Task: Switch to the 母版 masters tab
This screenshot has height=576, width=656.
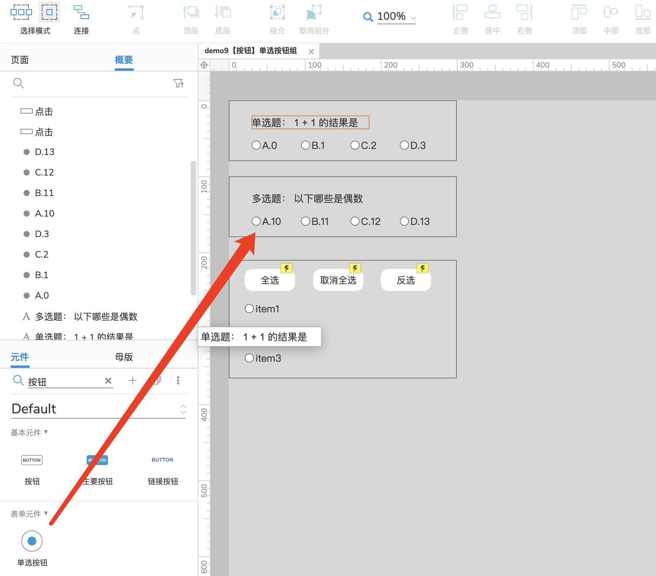Action: click(124, 357)
